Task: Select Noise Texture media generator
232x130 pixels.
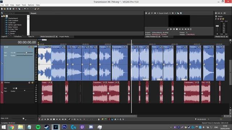Action: click(x=13, y=27)
